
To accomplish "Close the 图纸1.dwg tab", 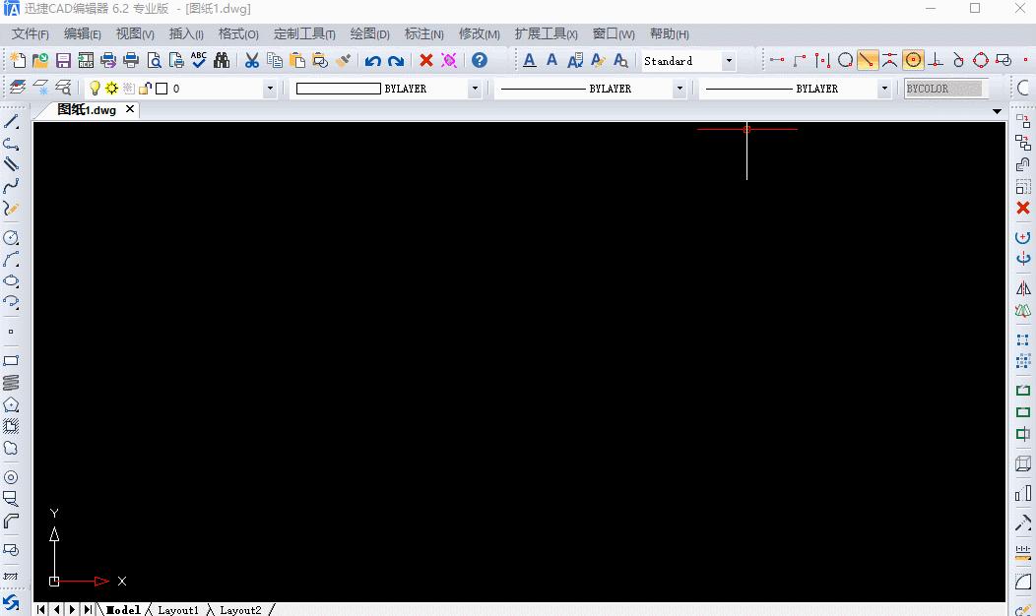I will [130, 109].
